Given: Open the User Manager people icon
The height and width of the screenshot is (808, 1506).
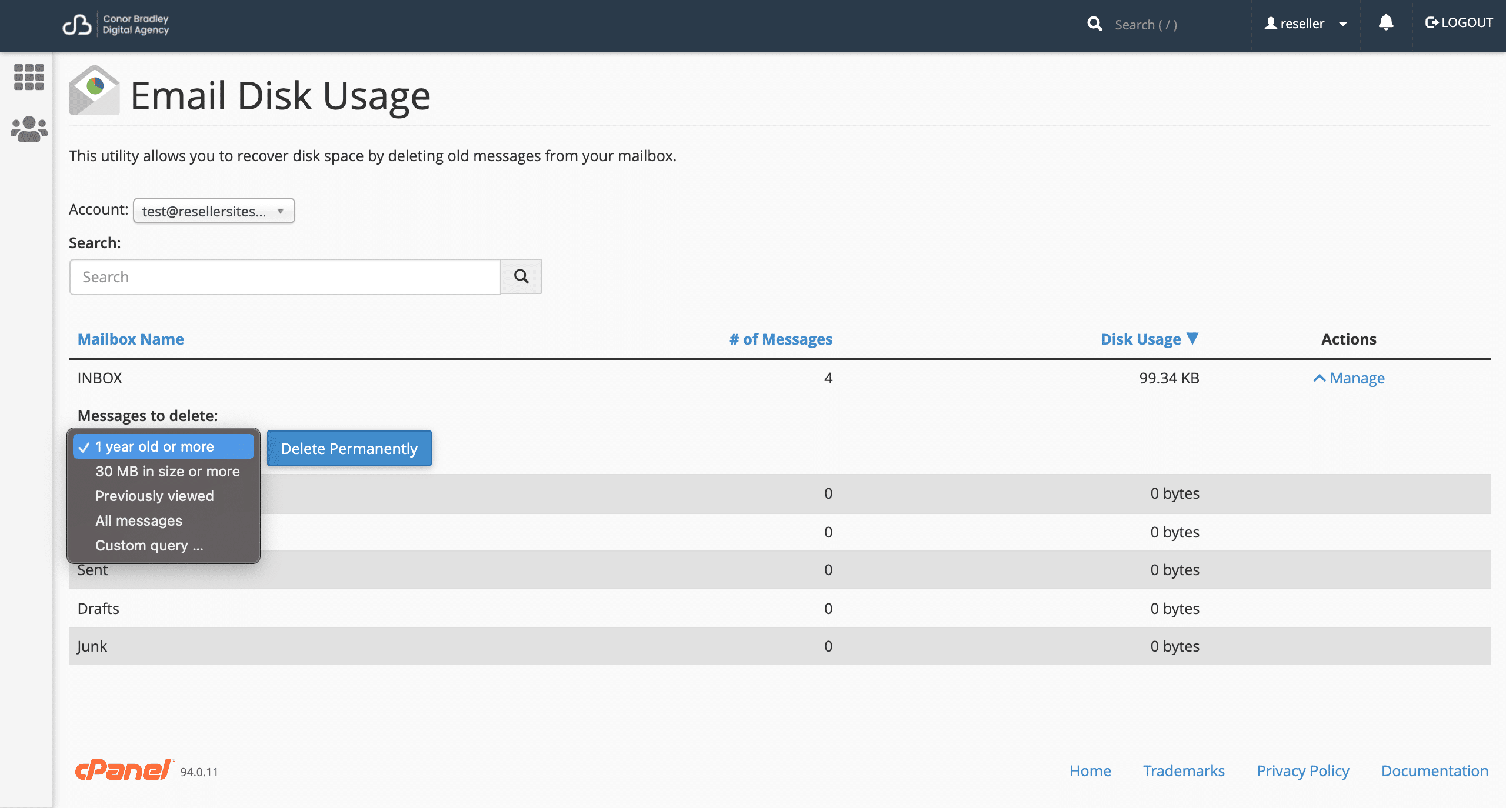Looking at the screenshot, I should point(29,129).
